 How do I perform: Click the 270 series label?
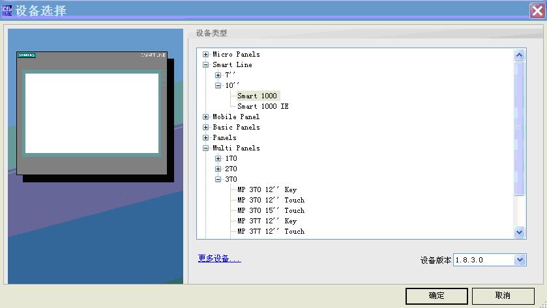[231, 169]
